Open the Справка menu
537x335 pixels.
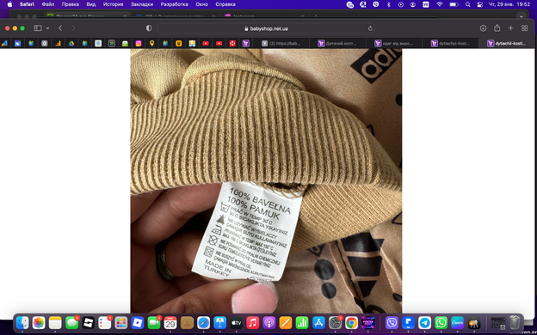225,4
